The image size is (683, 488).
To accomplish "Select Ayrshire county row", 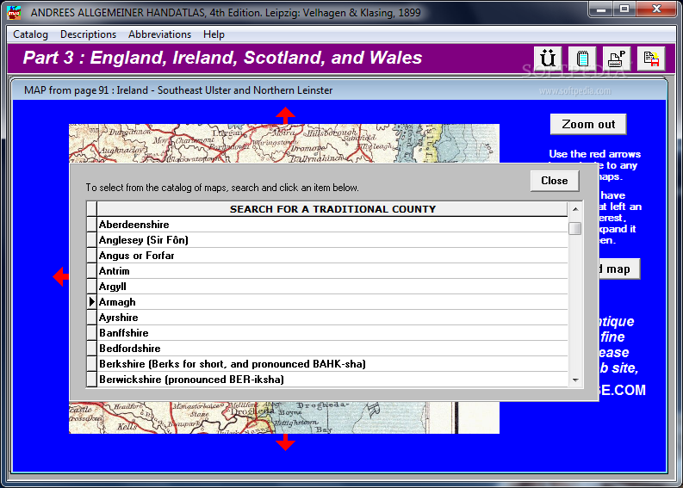I will point(332,318).
